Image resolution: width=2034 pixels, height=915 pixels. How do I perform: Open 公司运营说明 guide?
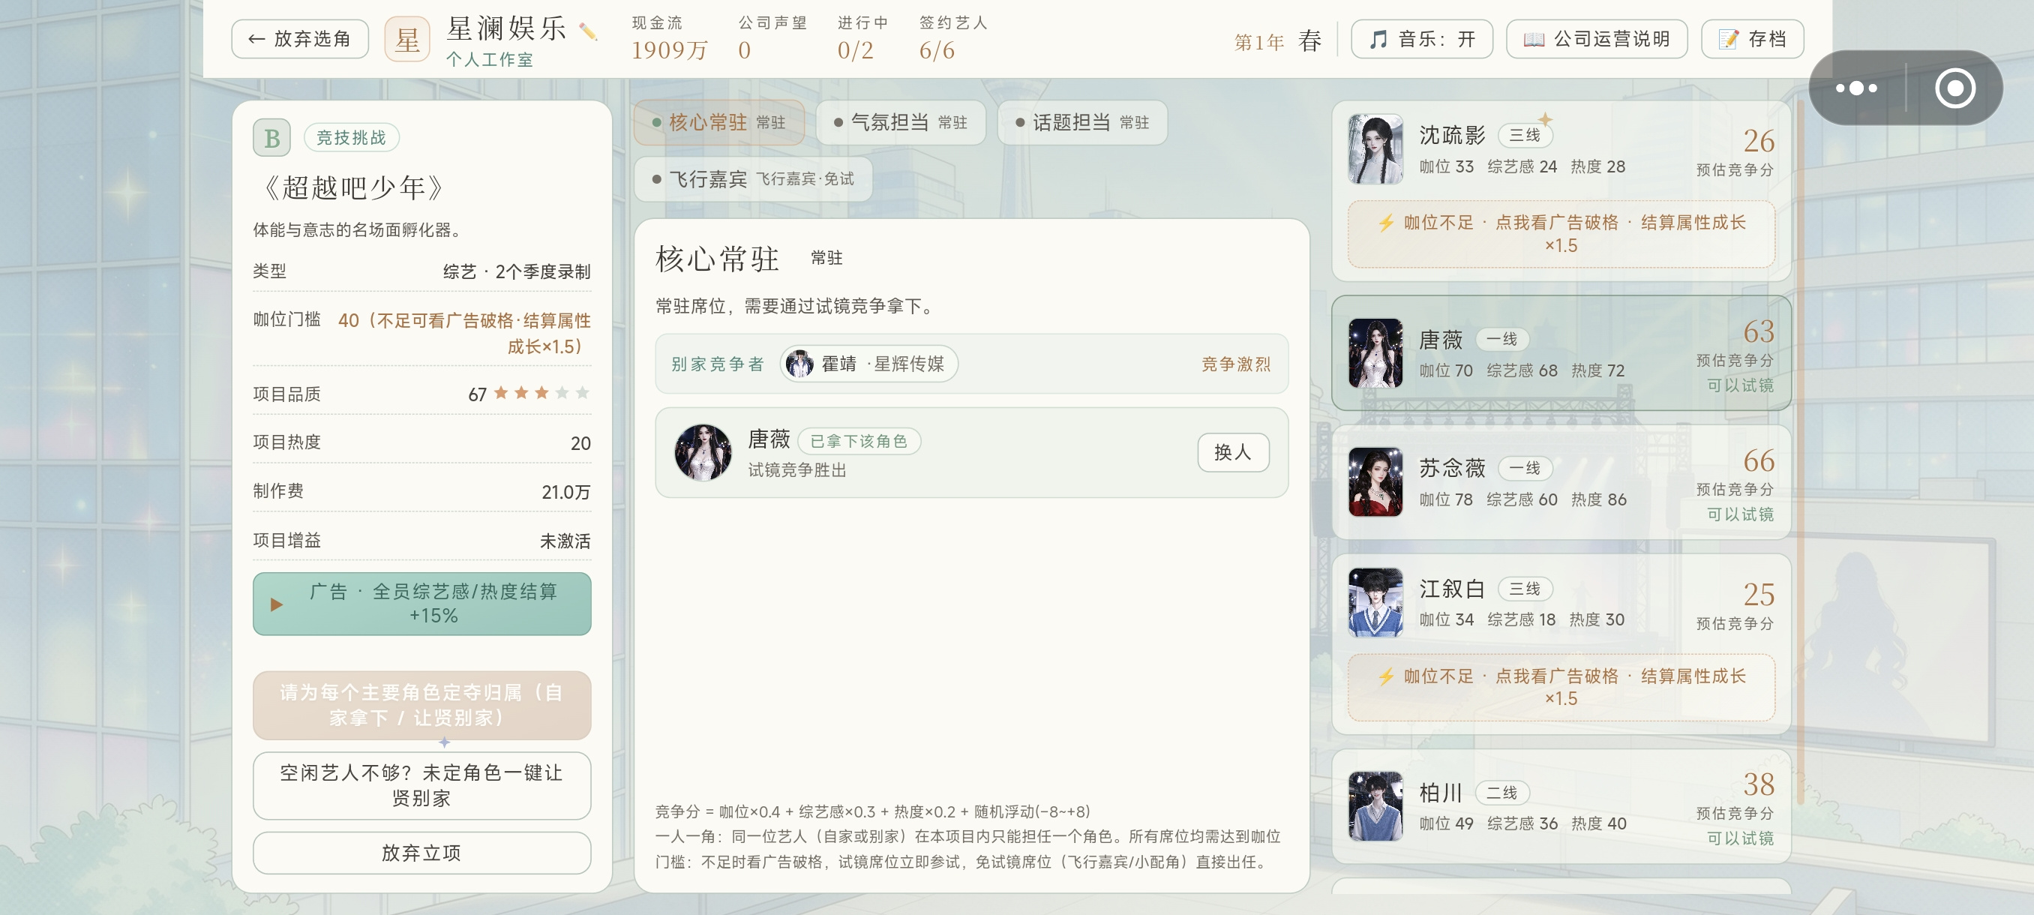coord(1597,40)
